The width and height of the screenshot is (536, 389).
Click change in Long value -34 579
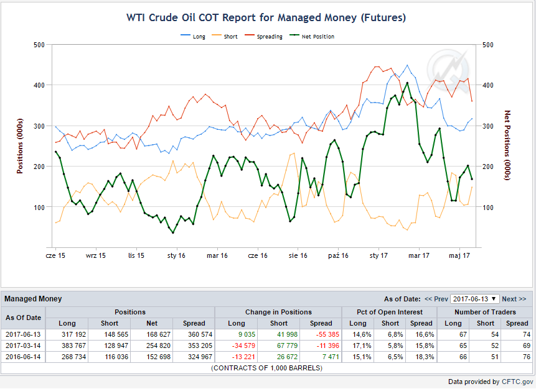(243, 346)
